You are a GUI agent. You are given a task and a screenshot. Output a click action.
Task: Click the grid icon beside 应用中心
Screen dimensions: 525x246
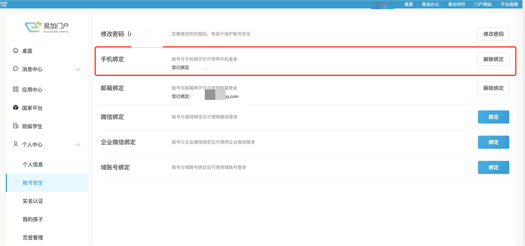(15, 89)
